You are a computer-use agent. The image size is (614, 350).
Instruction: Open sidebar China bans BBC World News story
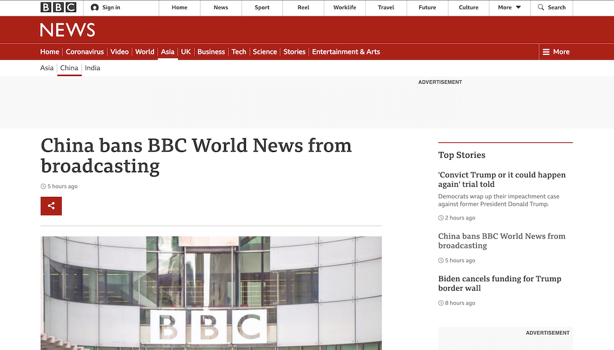click(x=502, y=241)
